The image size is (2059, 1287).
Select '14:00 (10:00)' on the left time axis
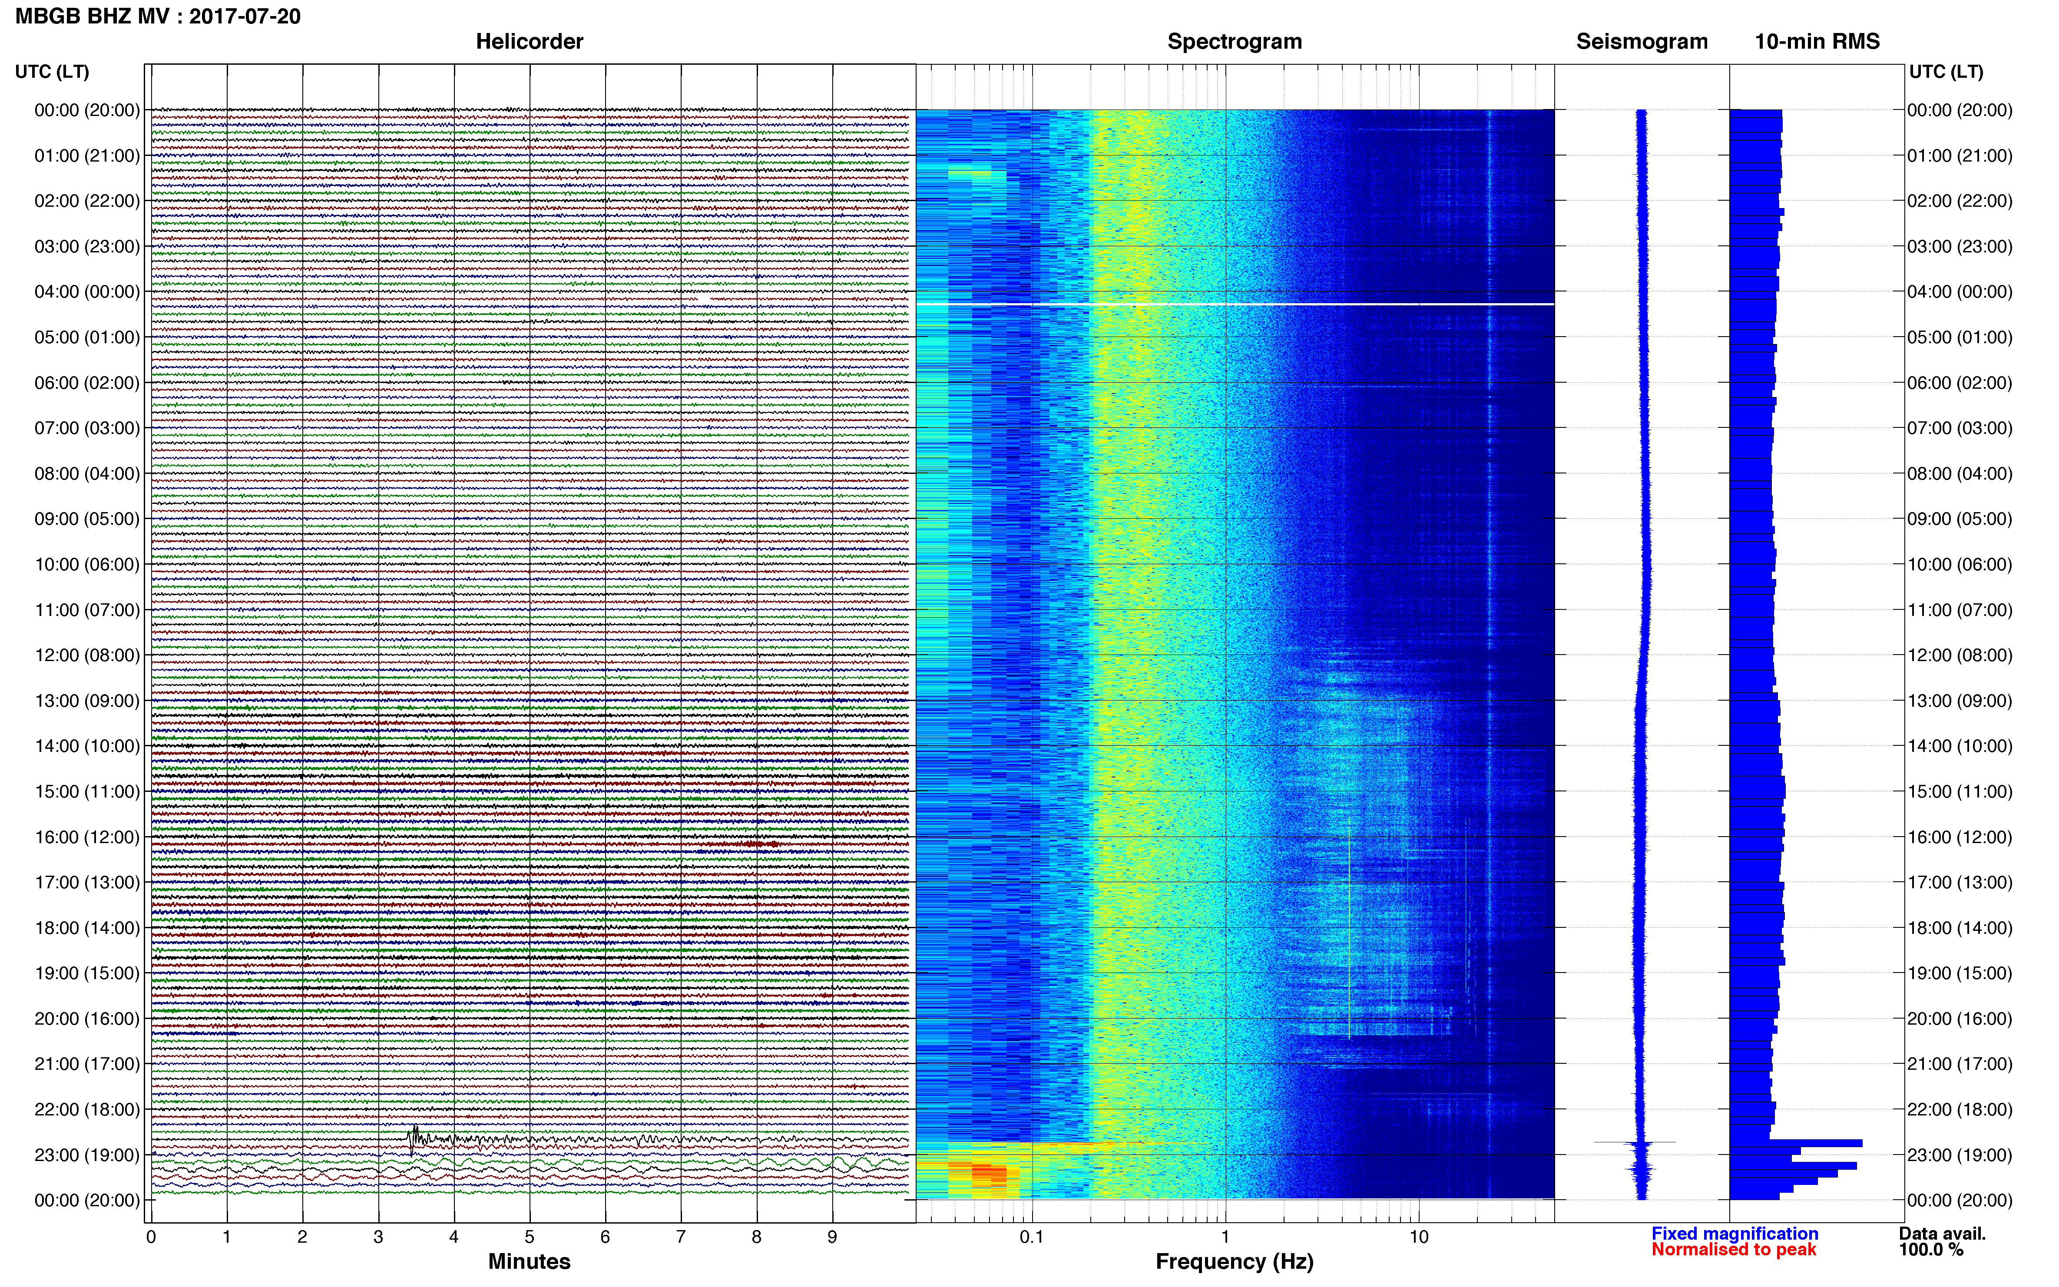87,747
